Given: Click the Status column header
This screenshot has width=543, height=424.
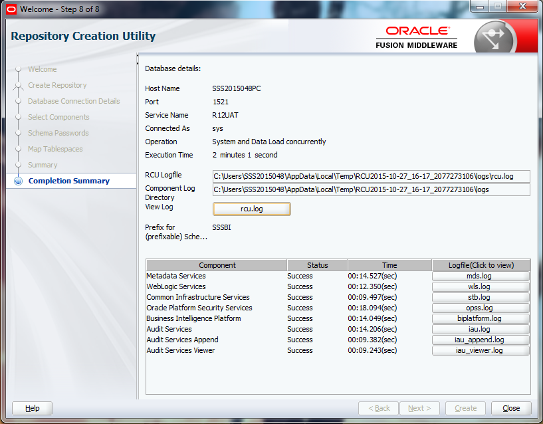Looking at the screenshot, I should tap(317, 265).
